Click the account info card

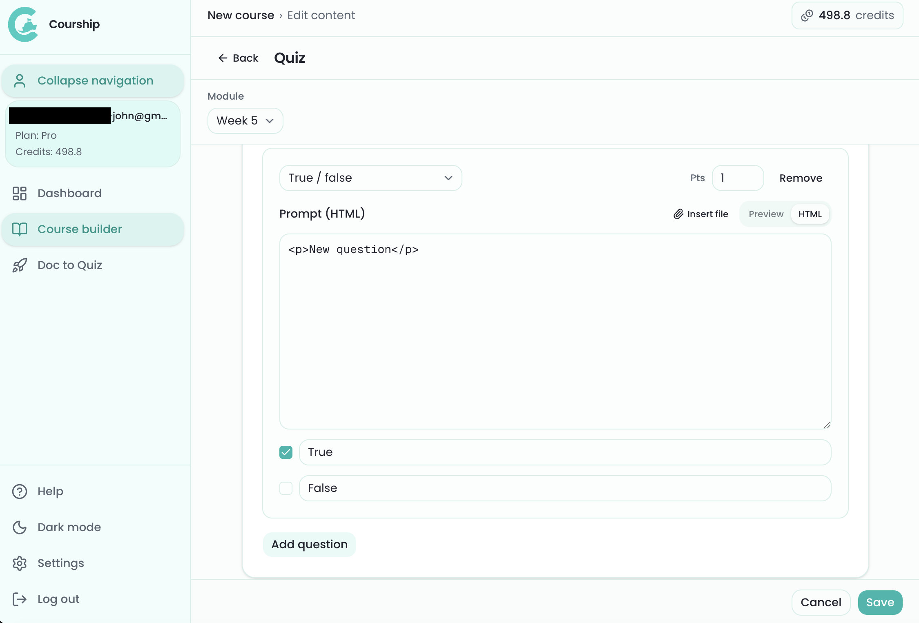tap(93, 134)
